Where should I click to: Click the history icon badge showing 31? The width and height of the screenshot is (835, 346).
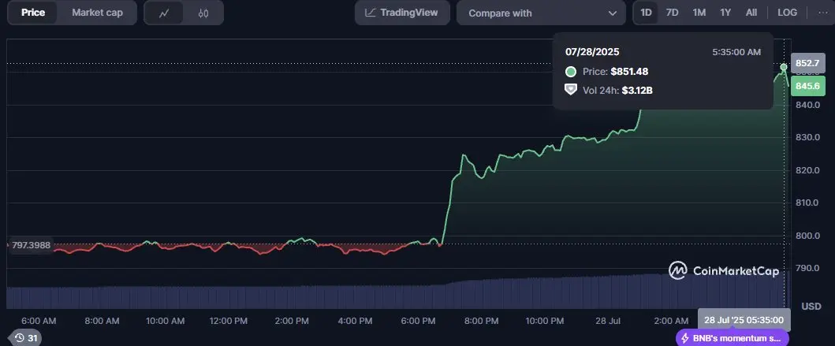25,337
